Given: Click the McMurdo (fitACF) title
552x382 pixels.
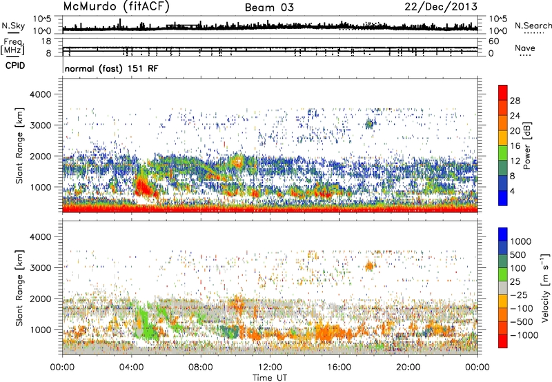Looking at the screenshot, I should [116, 6].
